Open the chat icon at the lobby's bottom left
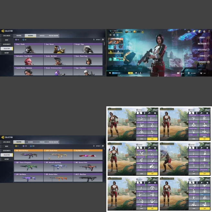The image size is (212, 212). point(110,73)
